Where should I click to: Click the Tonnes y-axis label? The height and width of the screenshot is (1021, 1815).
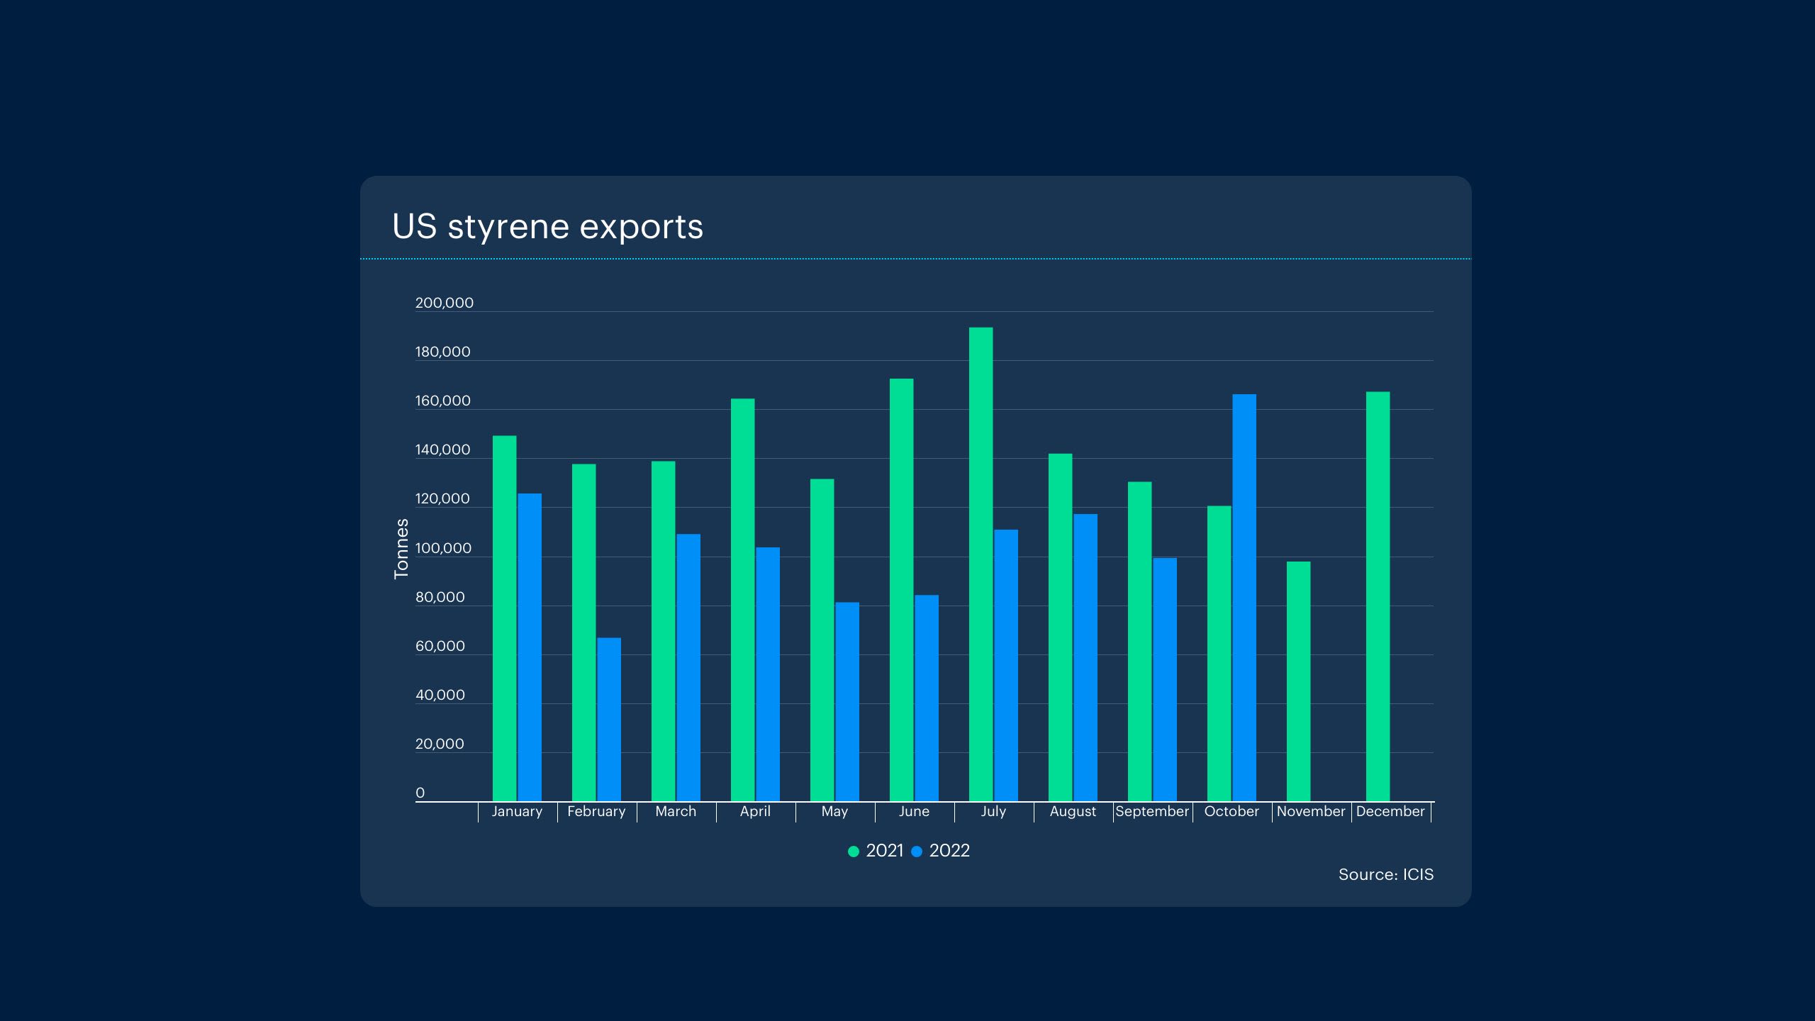[401, 548]
